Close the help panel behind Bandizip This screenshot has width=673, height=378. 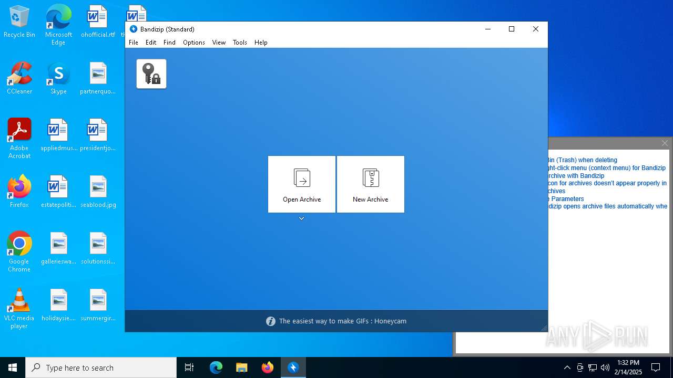tap(665, 143)
